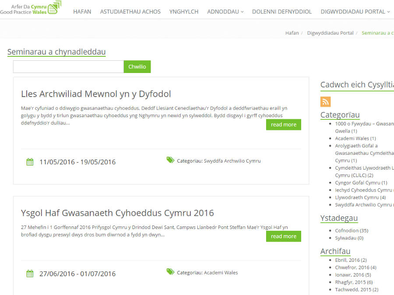Screen dimensions: 394x295
Task: Open Ionawr, 2016 (5) archive
Action: point(353,275)
